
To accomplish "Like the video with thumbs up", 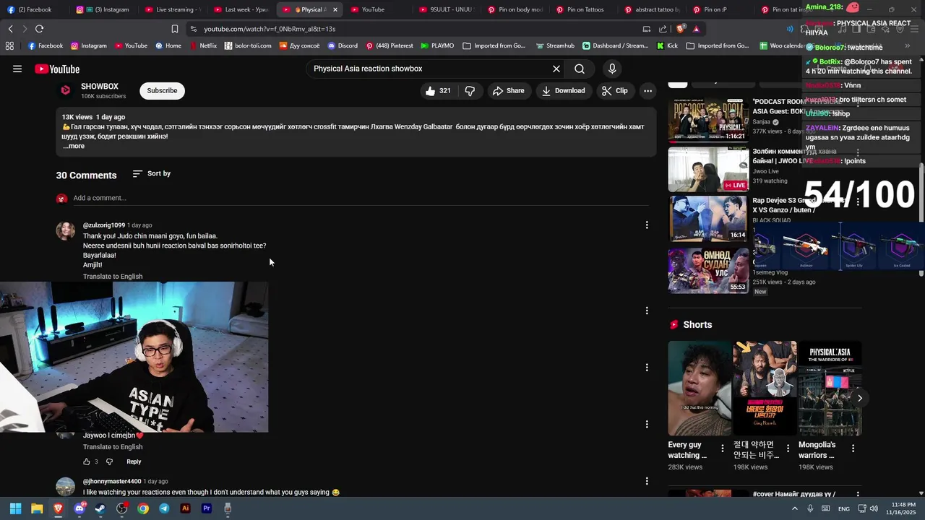I will tap(438, 91).
